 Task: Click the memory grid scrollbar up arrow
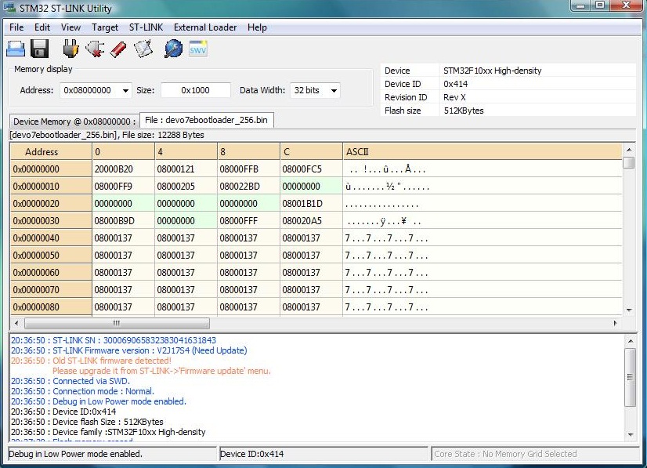coord(629,150)
